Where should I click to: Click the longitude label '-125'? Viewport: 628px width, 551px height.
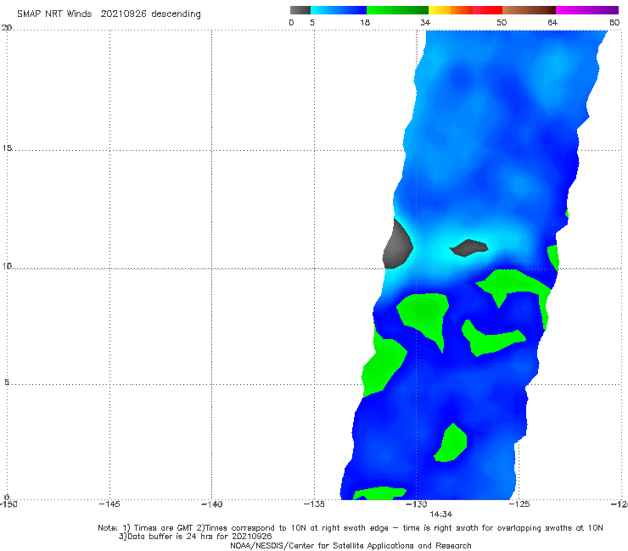click(x=519, y=504)
